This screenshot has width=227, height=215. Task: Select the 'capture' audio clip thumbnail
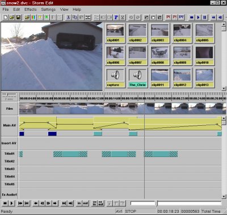point(115,78)
